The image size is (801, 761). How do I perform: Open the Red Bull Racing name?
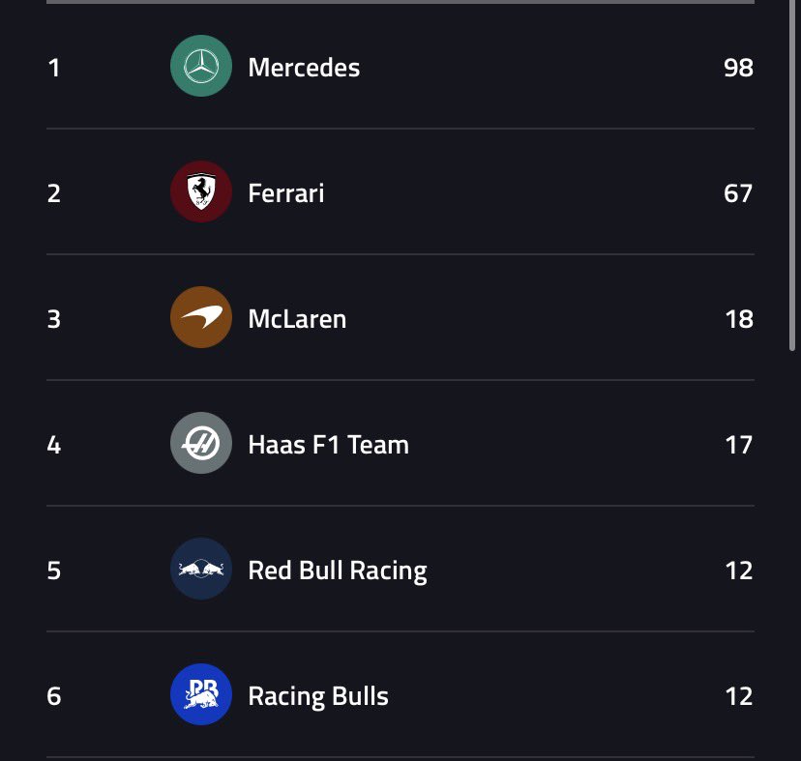click(338, 571)
